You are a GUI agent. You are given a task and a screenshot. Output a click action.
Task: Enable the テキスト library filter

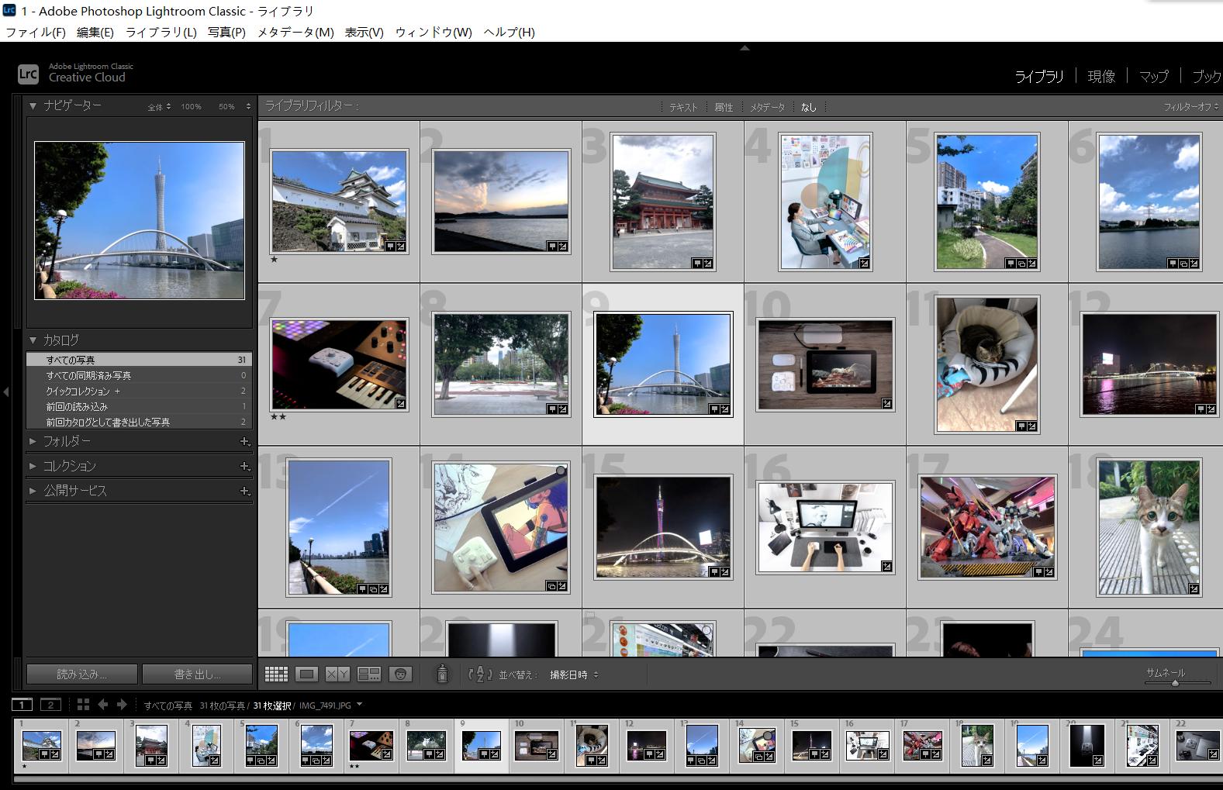click(683, 108)
